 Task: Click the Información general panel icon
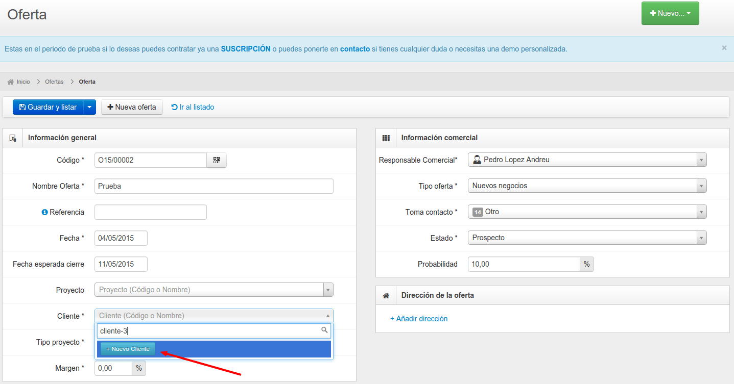[13, 138]
